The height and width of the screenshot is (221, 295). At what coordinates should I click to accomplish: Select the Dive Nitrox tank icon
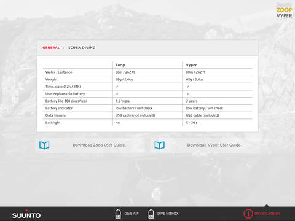tap(151, 214)
